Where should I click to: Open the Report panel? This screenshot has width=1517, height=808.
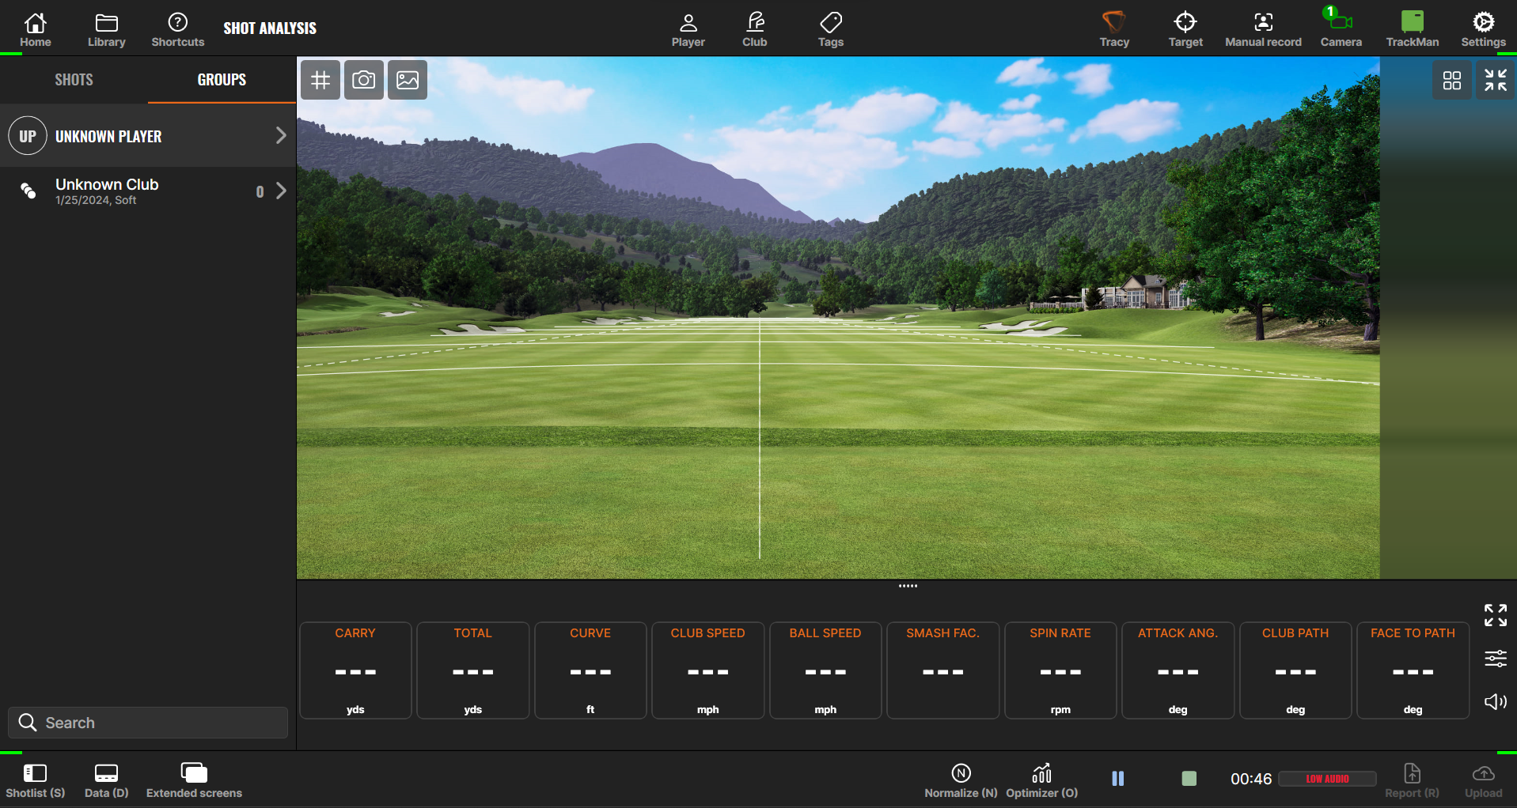coord(1413,779)
